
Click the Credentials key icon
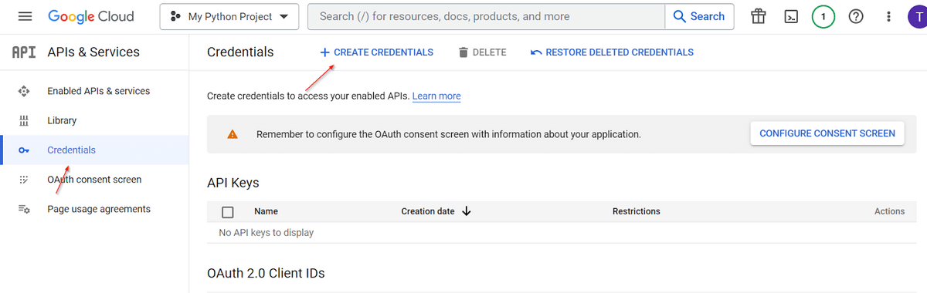pyautogui.click(x=24, y=150)
